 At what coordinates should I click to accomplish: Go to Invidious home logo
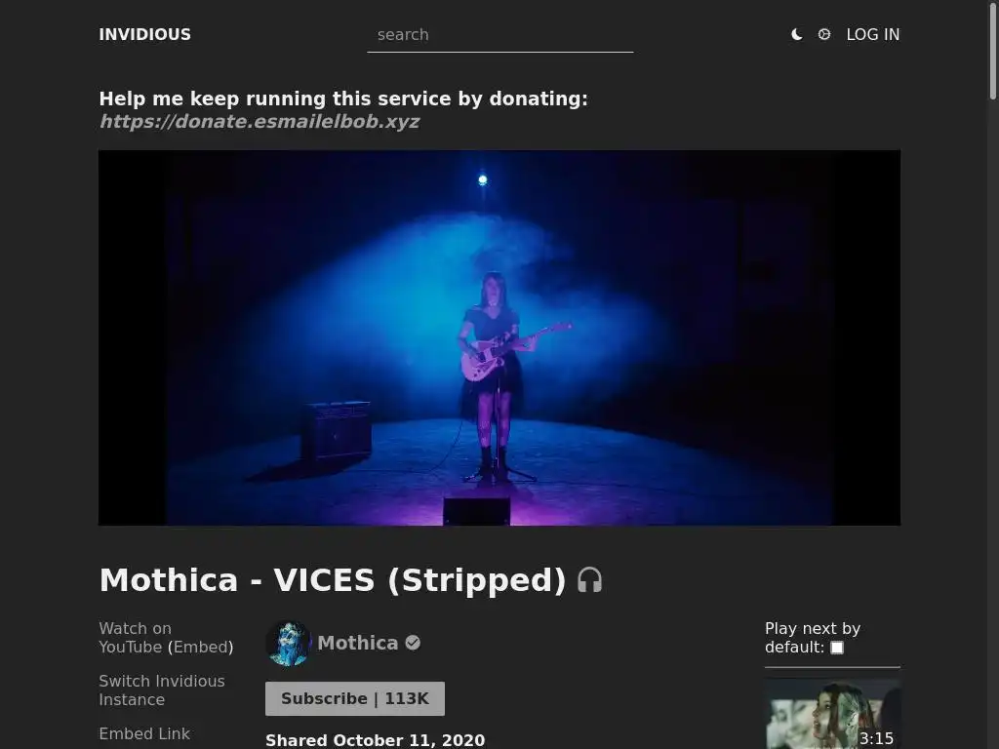pyautogui.click(x=144, y=34)
